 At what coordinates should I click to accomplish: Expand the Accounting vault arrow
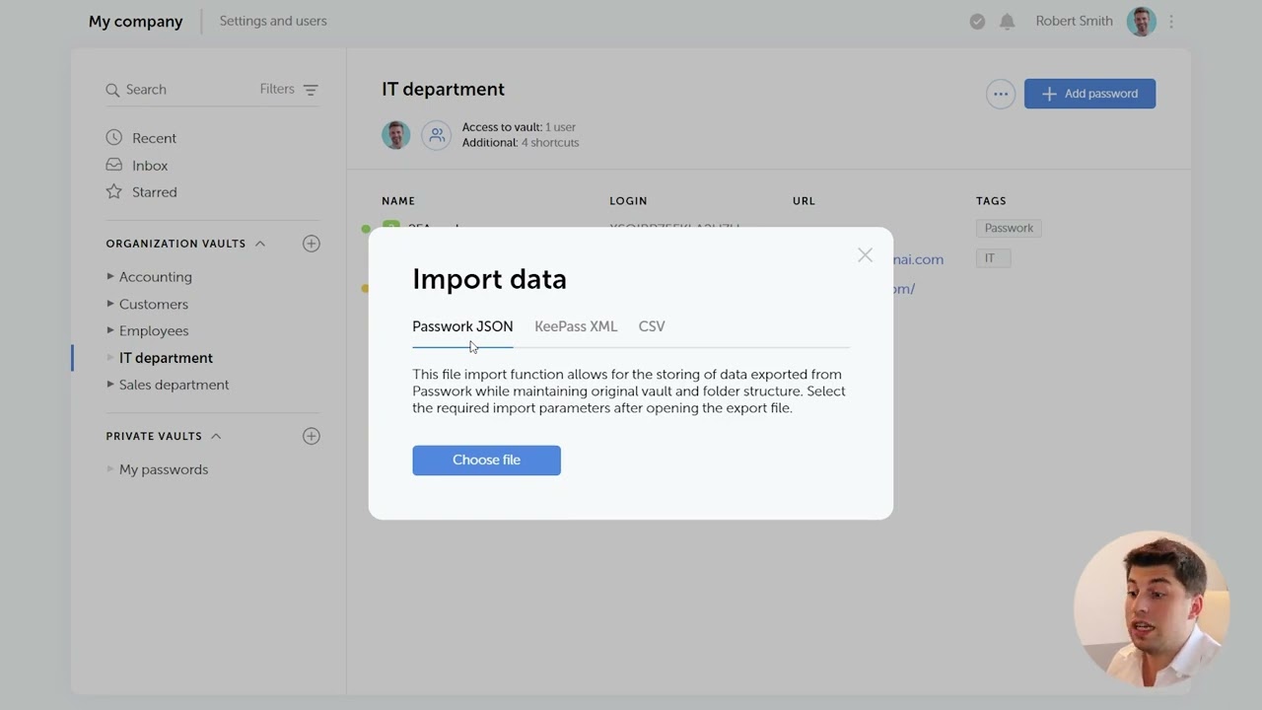(110, 276)
